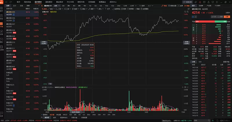Switch to the F10资料 tab
The width and height of the screenshot is (232, 122).
pos(217,6)
